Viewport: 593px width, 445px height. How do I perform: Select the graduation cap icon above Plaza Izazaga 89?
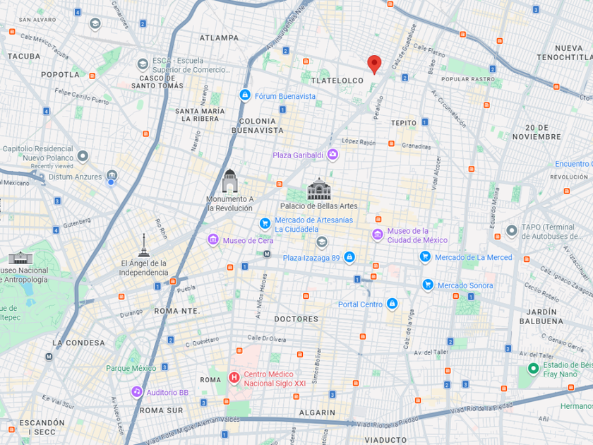(x=322, y=242)
